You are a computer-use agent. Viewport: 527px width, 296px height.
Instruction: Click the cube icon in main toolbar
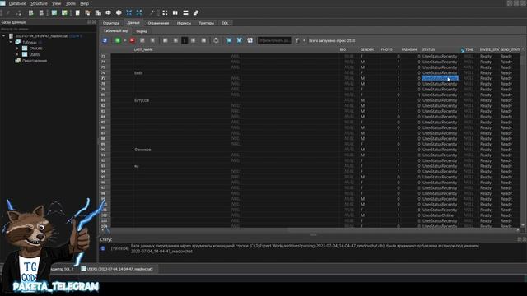click(119, 13)
